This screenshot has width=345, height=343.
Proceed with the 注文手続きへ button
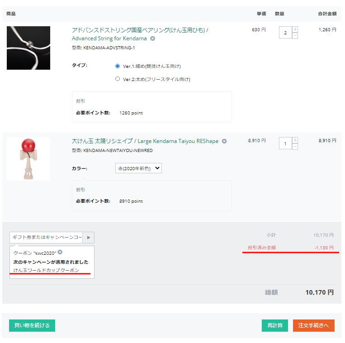pyautogui.click(x=313, y=326)
